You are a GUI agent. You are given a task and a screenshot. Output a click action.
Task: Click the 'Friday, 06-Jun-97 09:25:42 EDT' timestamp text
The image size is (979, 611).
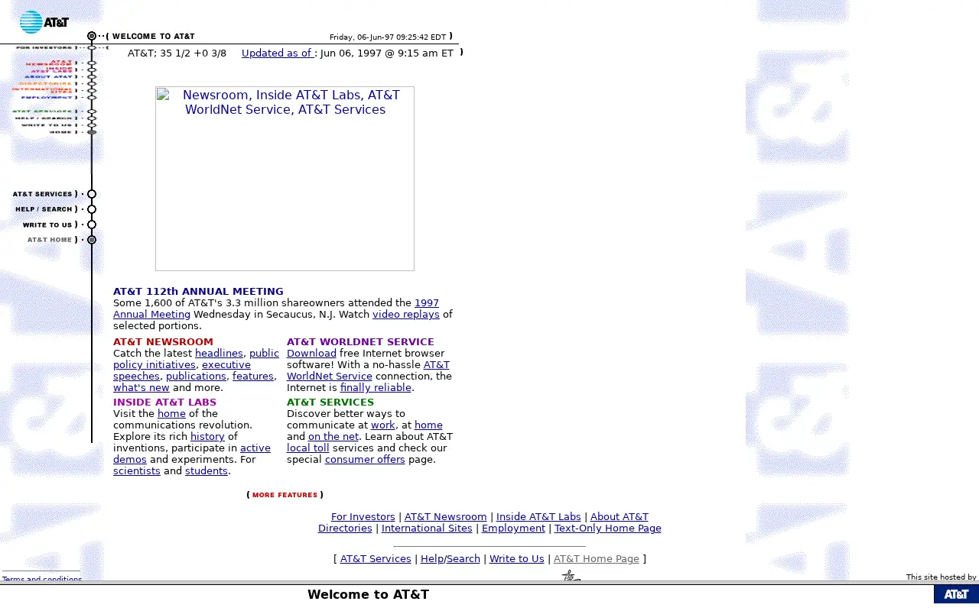pyautogui.click(x=388, y=37)
